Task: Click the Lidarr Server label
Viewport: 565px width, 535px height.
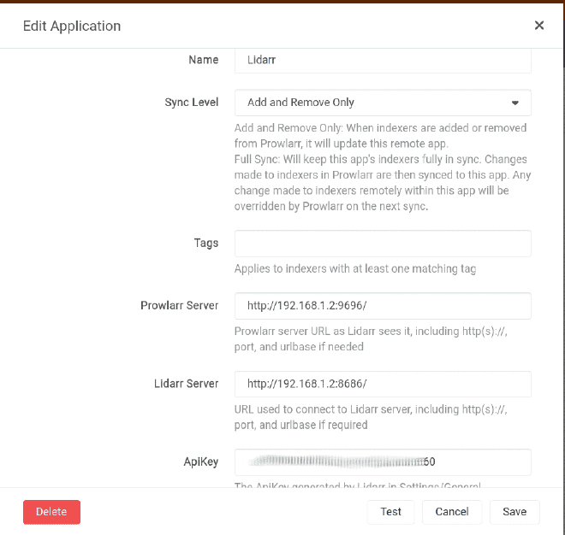Action: (186, 384)
